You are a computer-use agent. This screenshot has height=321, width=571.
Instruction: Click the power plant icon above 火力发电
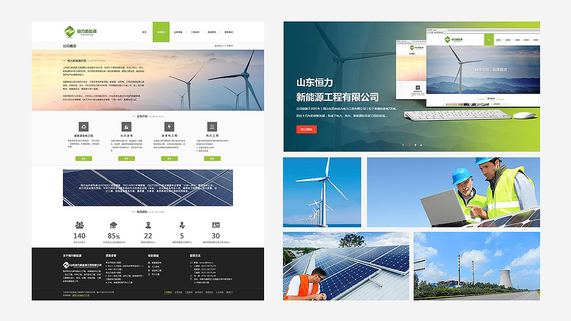[x=126, y=127]
